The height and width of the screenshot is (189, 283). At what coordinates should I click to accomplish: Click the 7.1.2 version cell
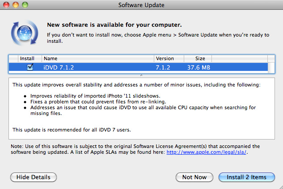pos(163,67)
